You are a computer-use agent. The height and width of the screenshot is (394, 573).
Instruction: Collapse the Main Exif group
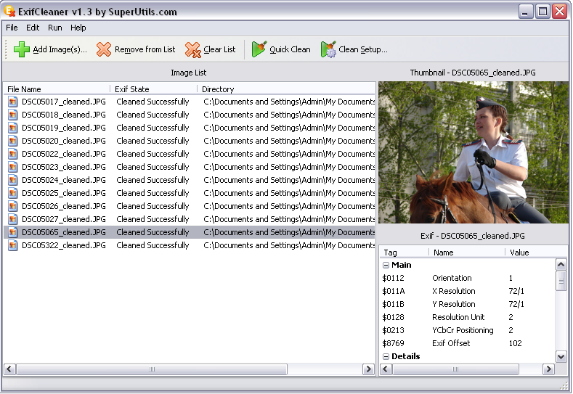386,266
